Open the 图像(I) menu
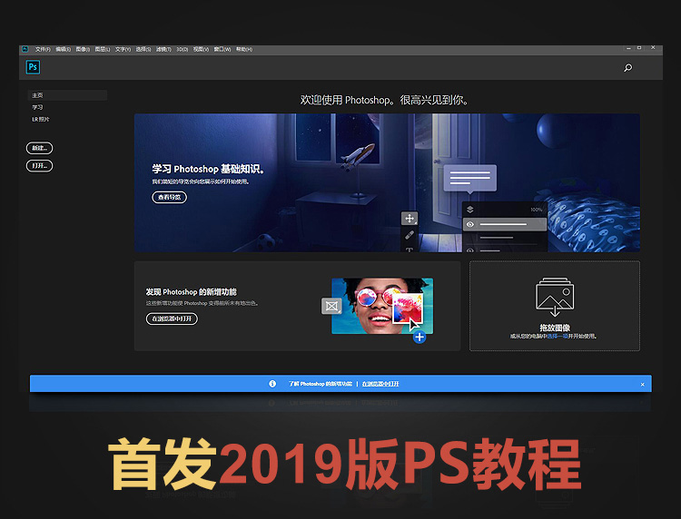Screen dimensions: 681x519 (x=83, y=50)
